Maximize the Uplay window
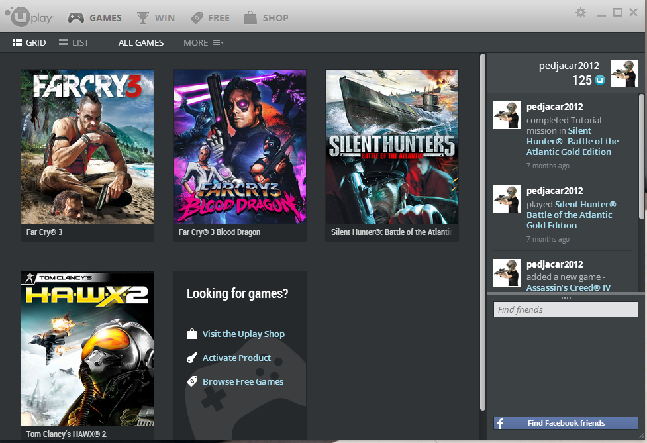The height and width of the screenshot is (443, 647). coord(618,13)
